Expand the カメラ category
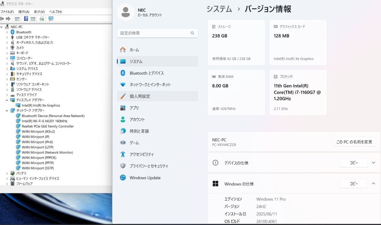 click(x=7, y=48)
